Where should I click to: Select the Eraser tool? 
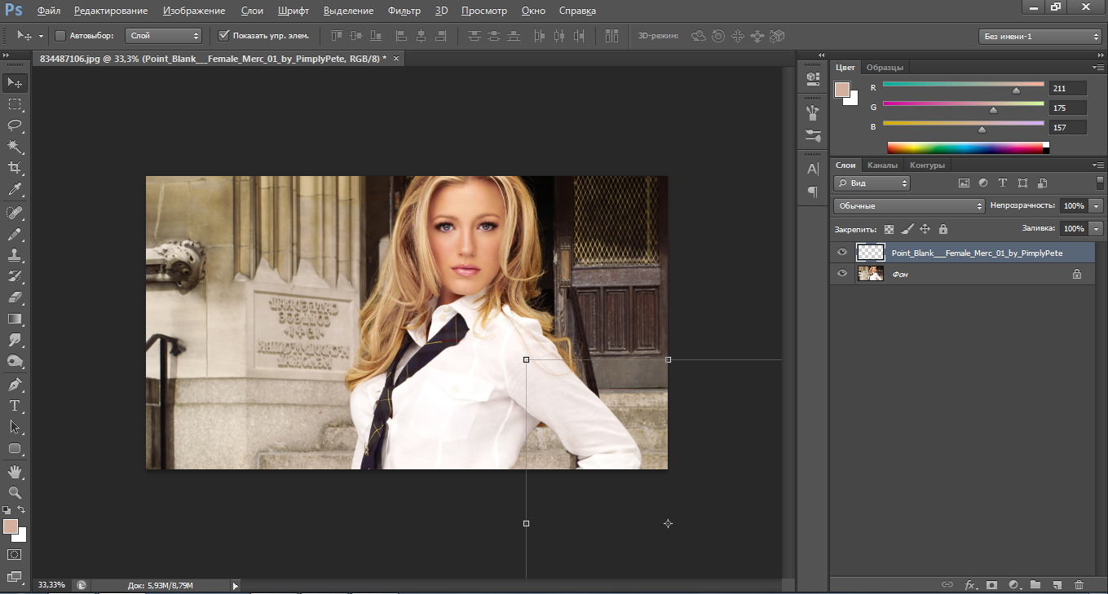[x=15, y=297]
